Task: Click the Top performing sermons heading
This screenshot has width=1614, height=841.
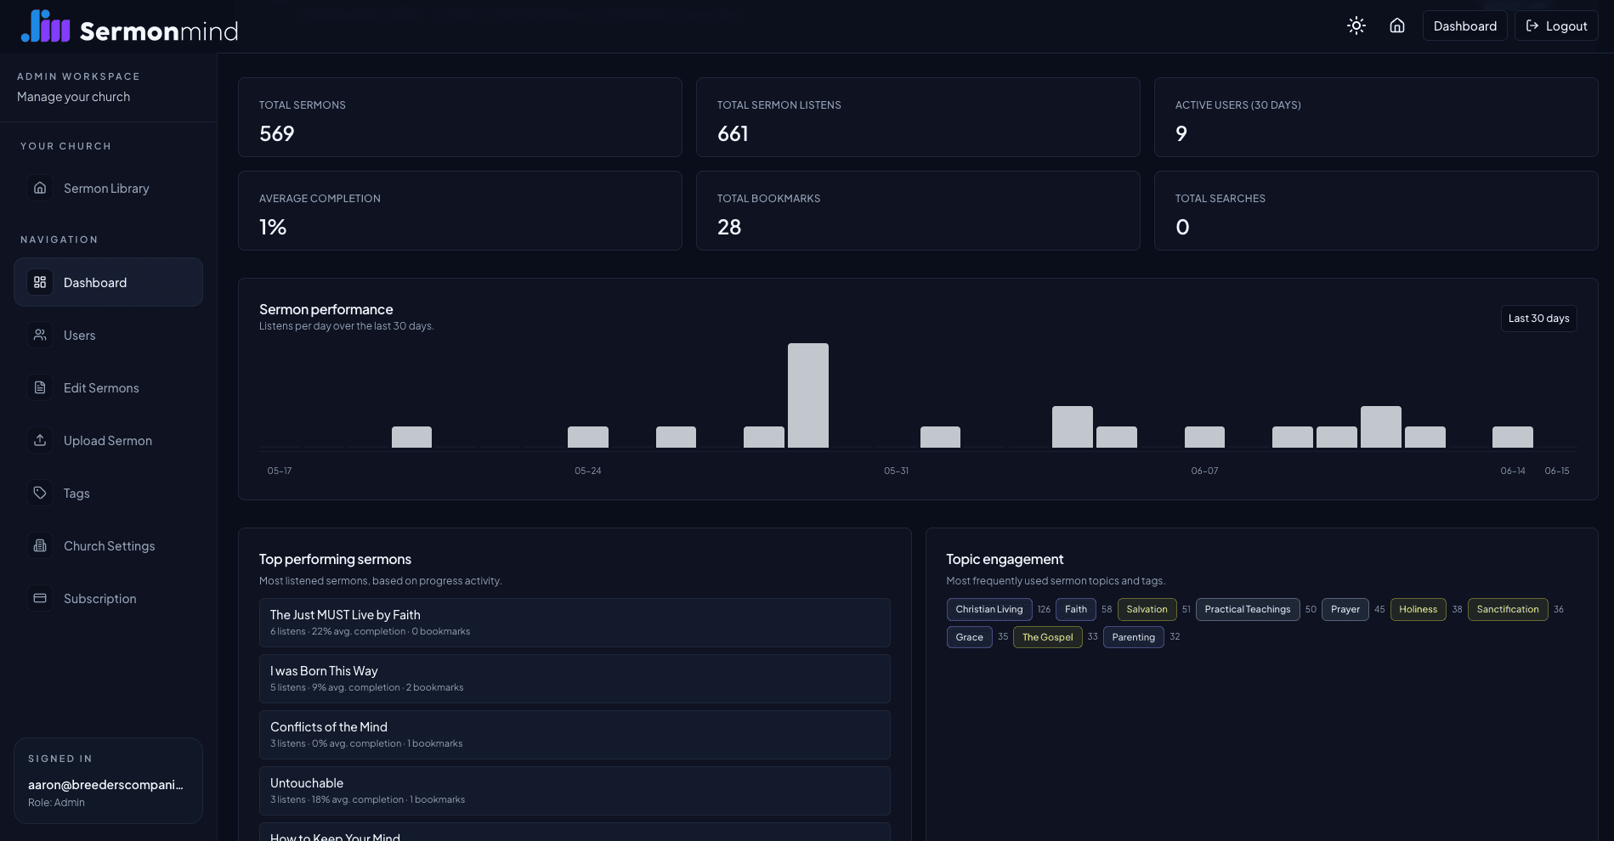Action: pos(335,559)
